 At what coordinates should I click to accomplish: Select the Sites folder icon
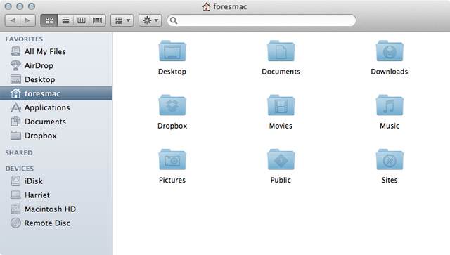(x=390, y=159)
